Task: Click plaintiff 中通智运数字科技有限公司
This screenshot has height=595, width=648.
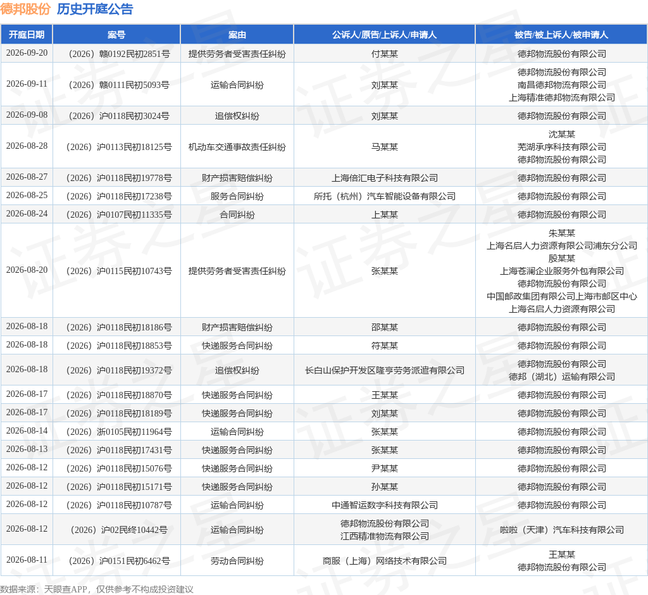Action: (384, 505)
